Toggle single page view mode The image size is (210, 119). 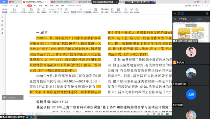pyautogui.click(x=73, y=12)
